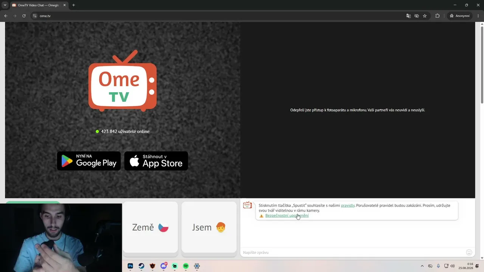This screenshot has height=272, width=484.
Task: Bookmark this page with the star
Action: pyautogui.click(x=425, y=16)
